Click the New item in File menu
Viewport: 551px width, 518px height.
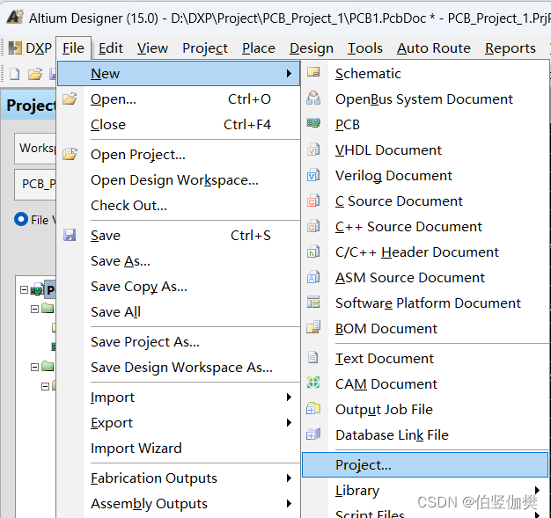179,73
